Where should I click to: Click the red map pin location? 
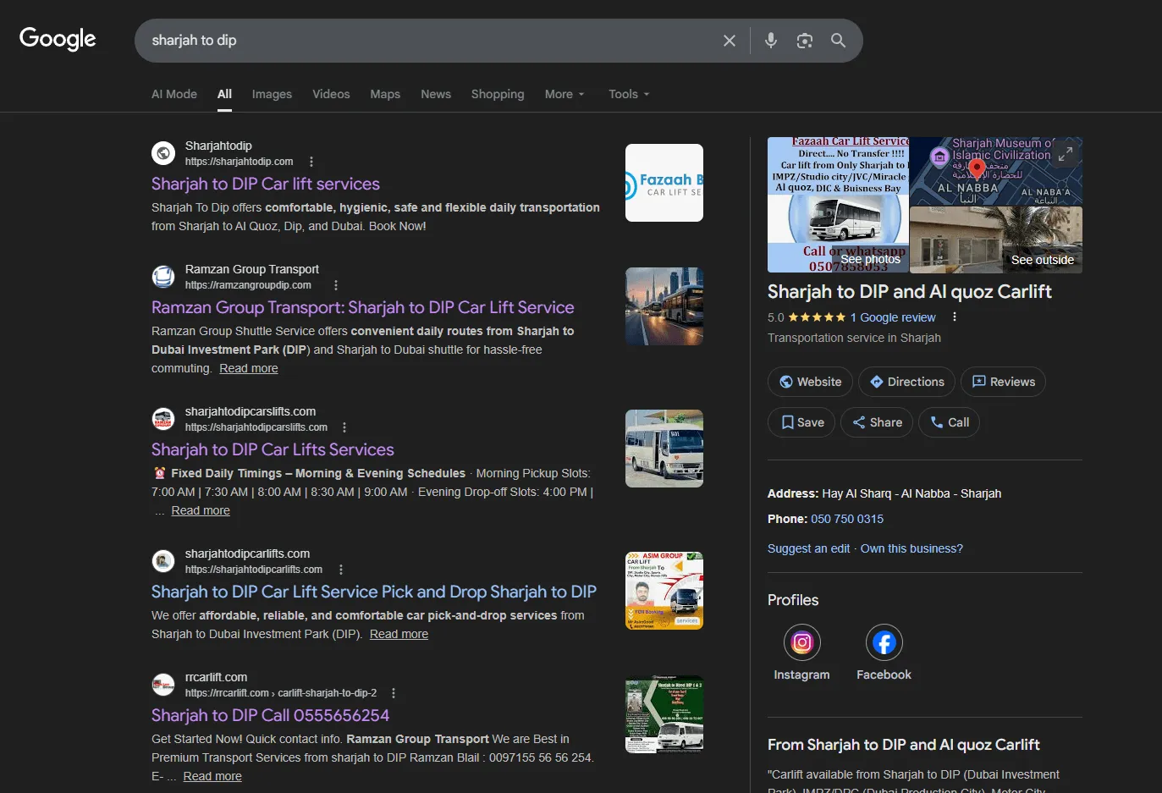pyautogui.click(x=977, y=169)
